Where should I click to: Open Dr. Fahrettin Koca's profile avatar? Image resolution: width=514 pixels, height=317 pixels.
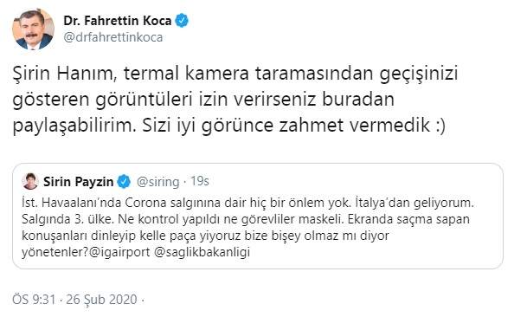(33, 29)
